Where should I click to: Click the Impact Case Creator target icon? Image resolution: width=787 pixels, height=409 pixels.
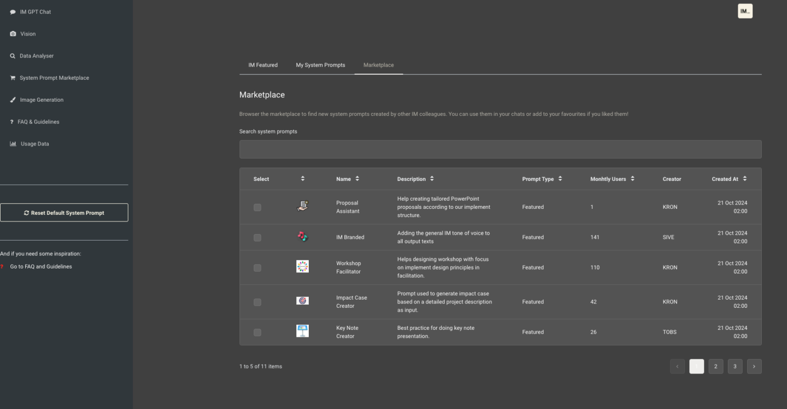302,301
